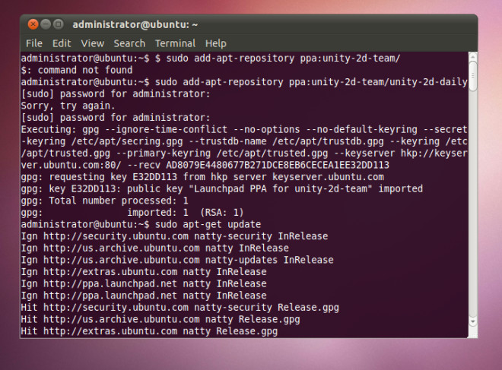
Task: Open the Help menu
Action: click(x=216, y=43)
